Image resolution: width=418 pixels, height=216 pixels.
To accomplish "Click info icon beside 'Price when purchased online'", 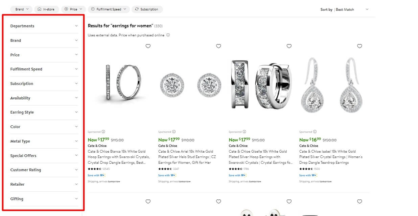I will pyautogui.click(x=168, y=35).
